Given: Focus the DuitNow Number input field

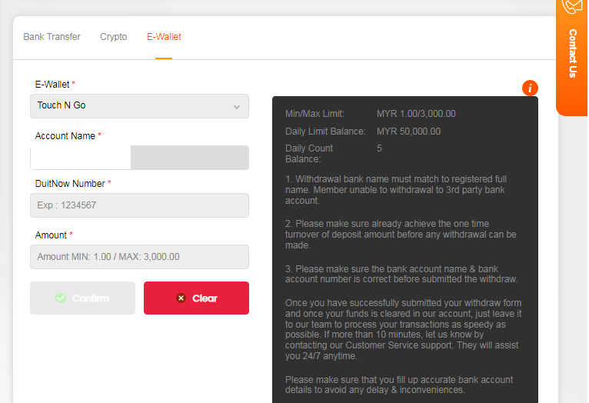Looking at the screenshot, I should point(139,205).
